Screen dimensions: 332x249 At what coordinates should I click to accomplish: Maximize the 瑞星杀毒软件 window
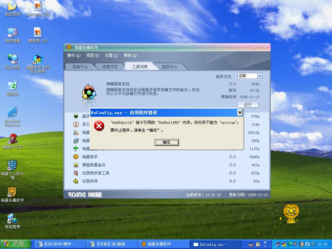point(260,47)
